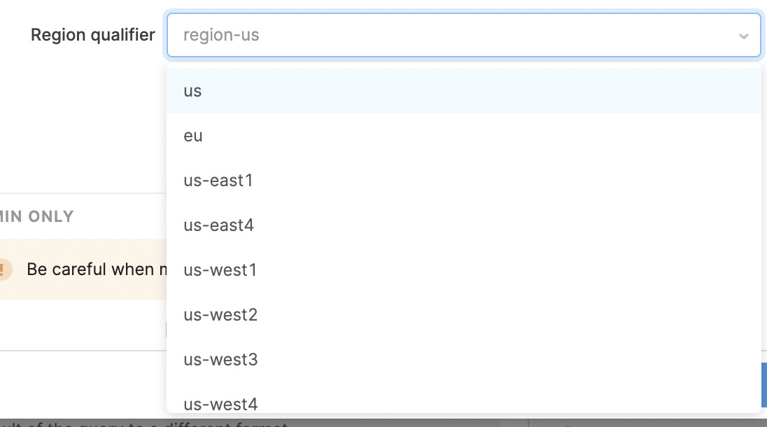The height and width of the screenshot is (427, 767).
Task: Pick the us-east1 region option
Action: pos(464,181)
